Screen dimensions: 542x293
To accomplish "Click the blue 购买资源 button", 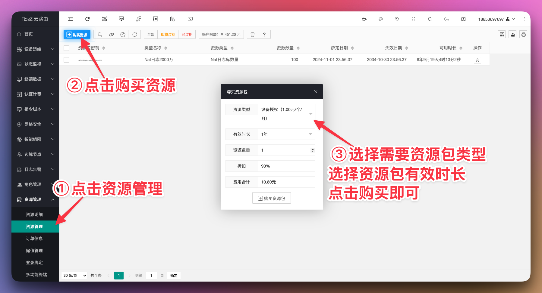I will click(x=77, y=35).
